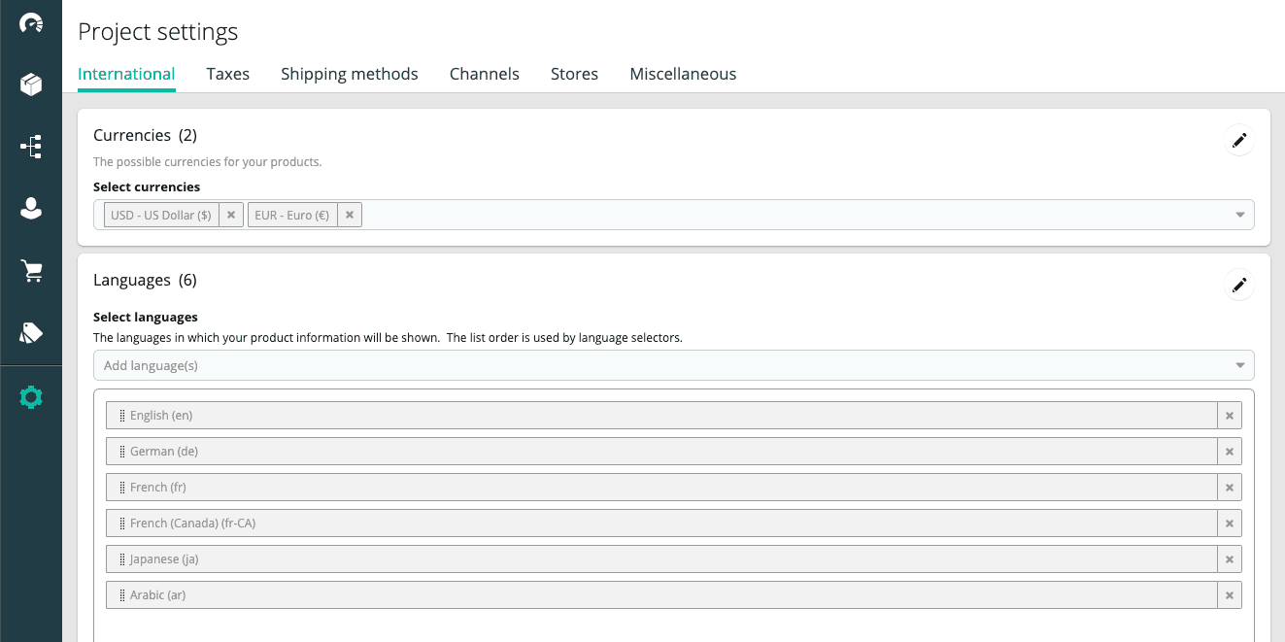Remove the Japanese (ja) language
The width and height of the screenshot is (1285, 642).
[x=1229, y=558]
